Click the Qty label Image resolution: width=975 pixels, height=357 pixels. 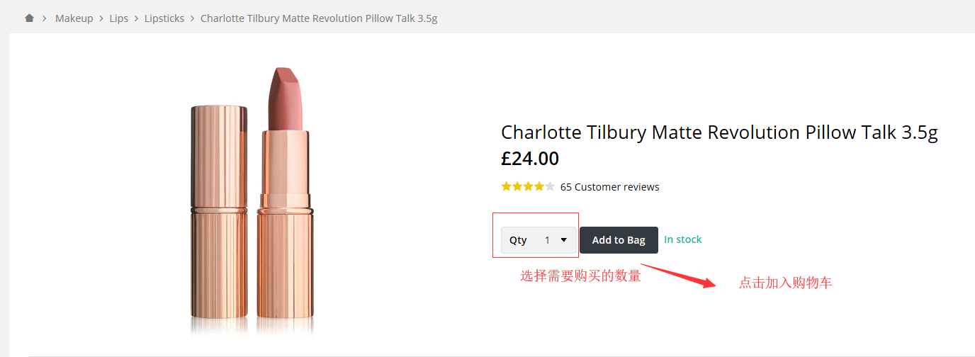click(x=518, y=240)
